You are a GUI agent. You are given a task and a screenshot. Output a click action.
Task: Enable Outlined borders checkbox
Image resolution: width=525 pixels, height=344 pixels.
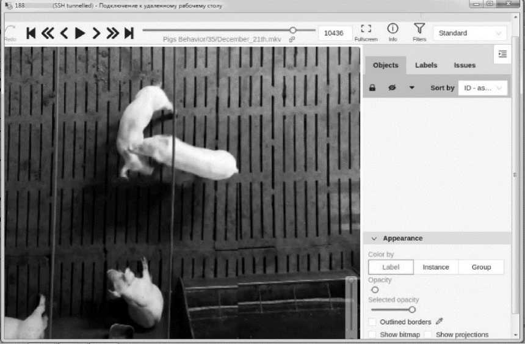coord(372,322)
